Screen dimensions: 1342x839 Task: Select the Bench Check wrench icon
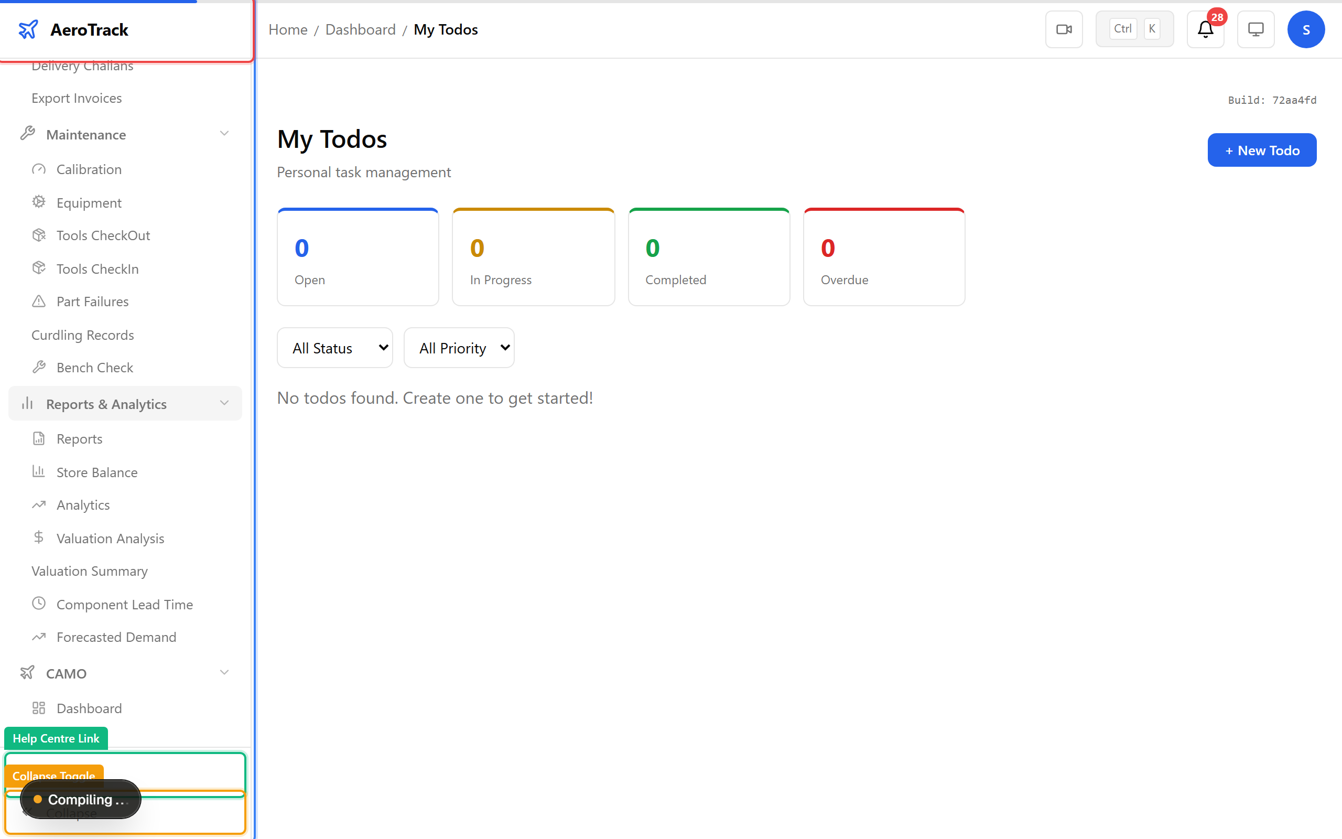tap(39, 367)
